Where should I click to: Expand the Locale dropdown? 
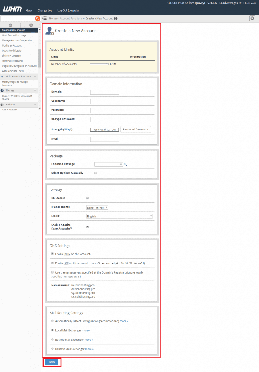click(x=119, y=217)
